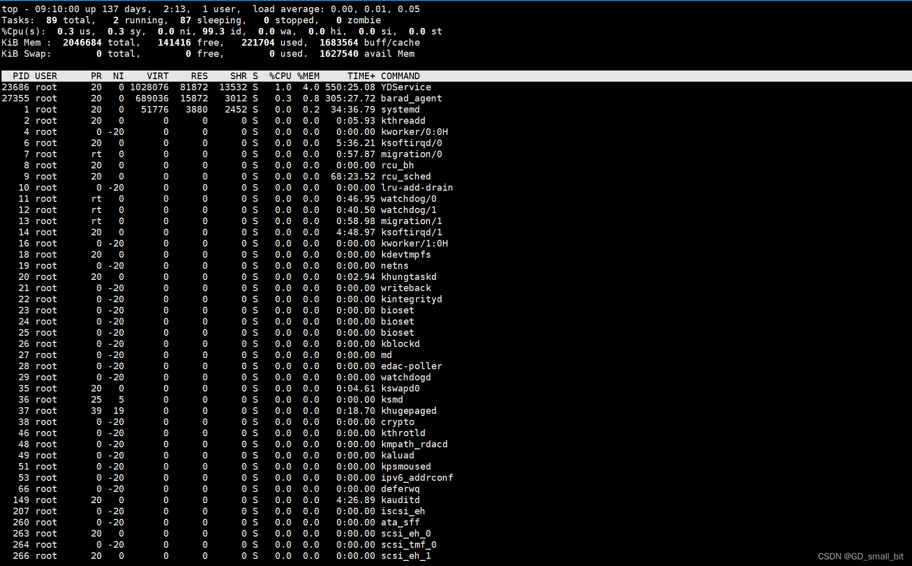
Task: Click the 137 days uptime text
Action: tap(124, 9)
